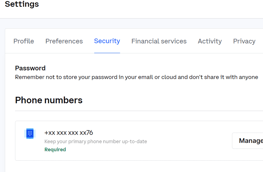Click the Settings page heading
Viewport: 263px width, 172px height.
(22, 4)
